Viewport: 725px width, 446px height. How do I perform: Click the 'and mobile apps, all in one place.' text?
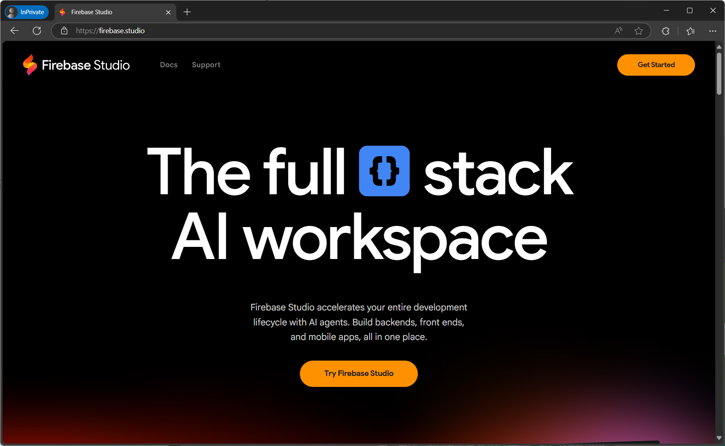tap(359, 337)
